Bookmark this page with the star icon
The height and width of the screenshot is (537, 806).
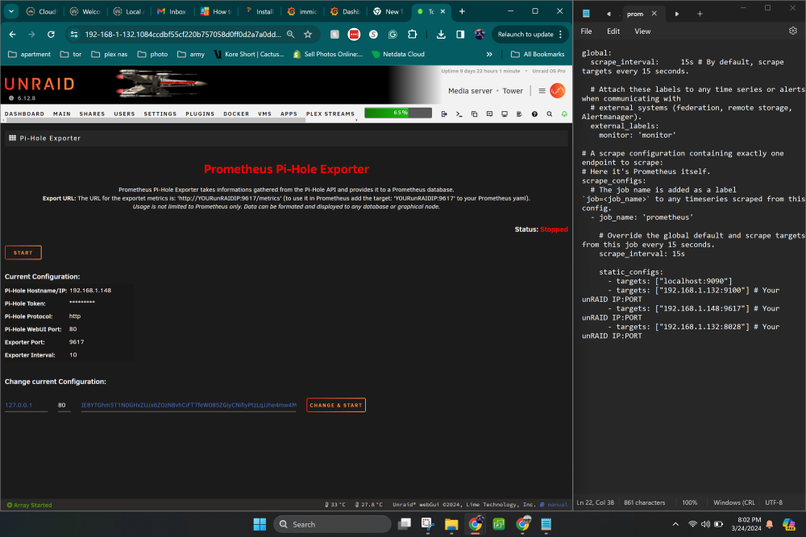[x=308, y=35]
